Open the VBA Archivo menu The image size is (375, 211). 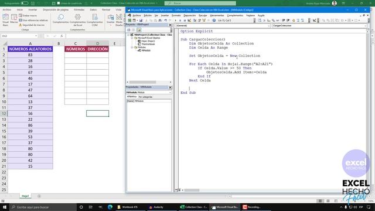tap(137, 15)
